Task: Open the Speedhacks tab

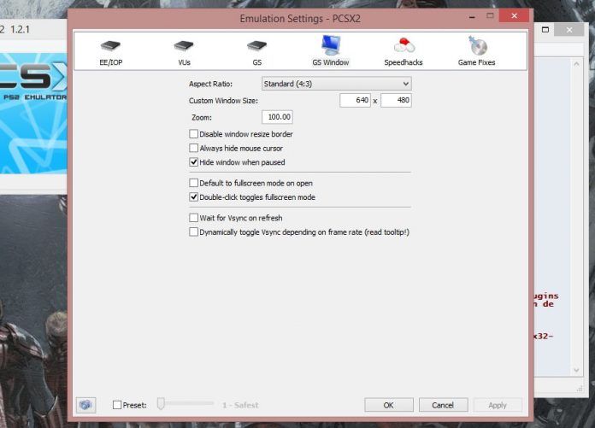Action: (403, 51)
